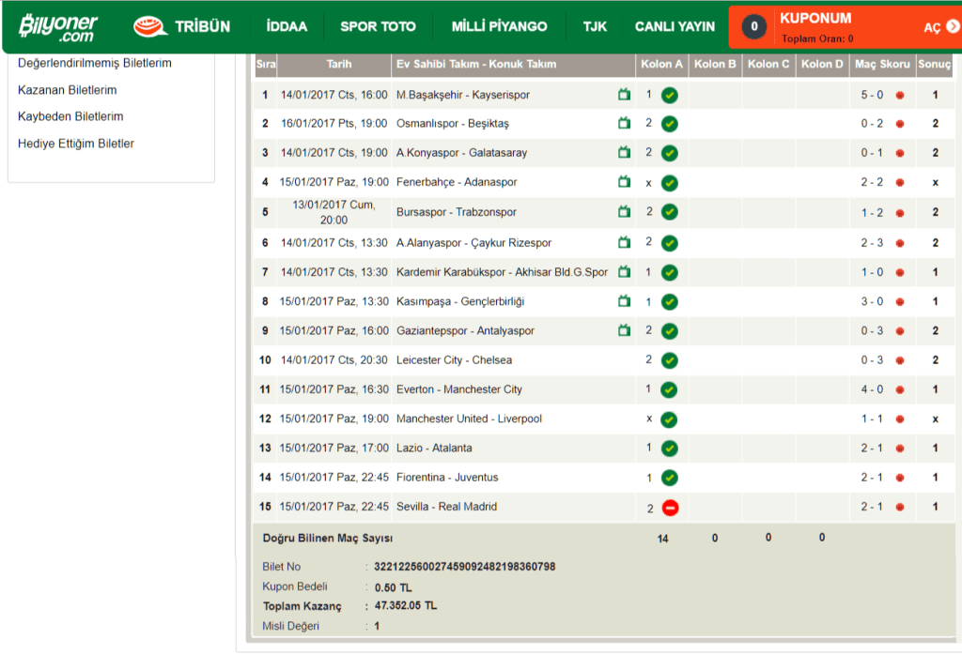Click the Tribün stadium icon
This screenshot has height=655, width=962.
click(x=149, y=26)
